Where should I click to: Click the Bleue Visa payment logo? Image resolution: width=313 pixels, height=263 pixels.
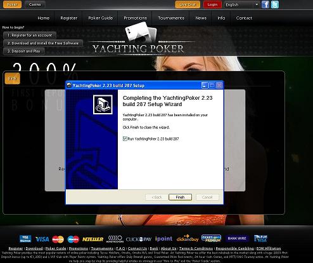point(260,238)
